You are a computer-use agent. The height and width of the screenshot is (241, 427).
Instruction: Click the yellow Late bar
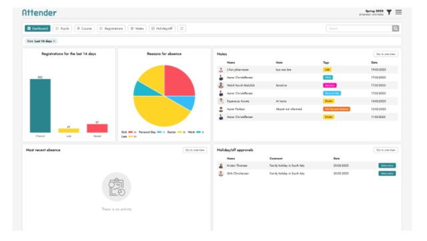tap(69, 130)
